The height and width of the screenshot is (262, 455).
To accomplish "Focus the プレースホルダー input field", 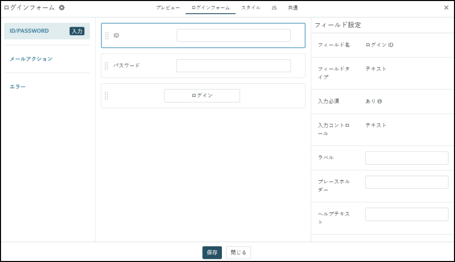I will [407, 182].
